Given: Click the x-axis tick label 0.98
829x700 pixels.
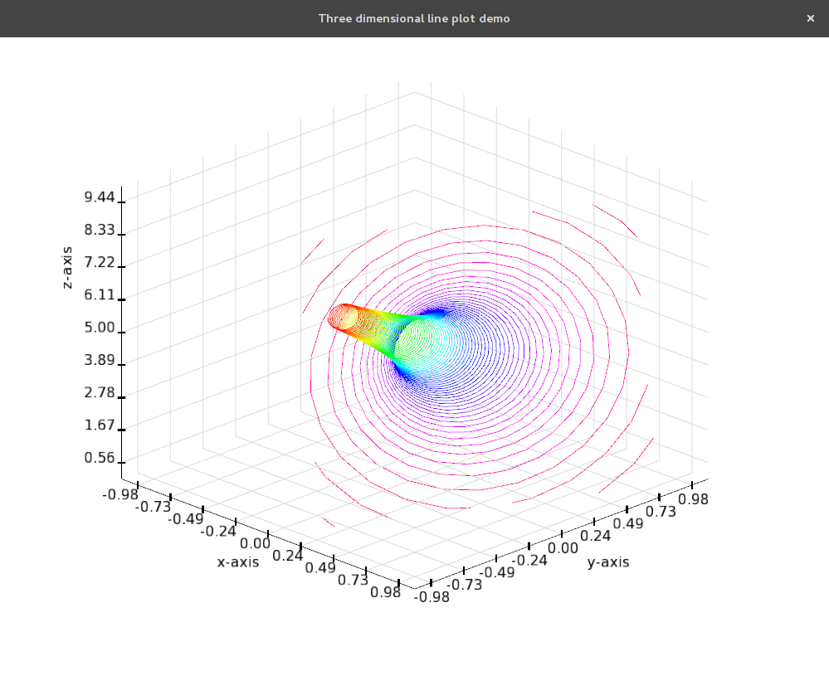Looking at the screenshot, I should (x=385, y=592).
